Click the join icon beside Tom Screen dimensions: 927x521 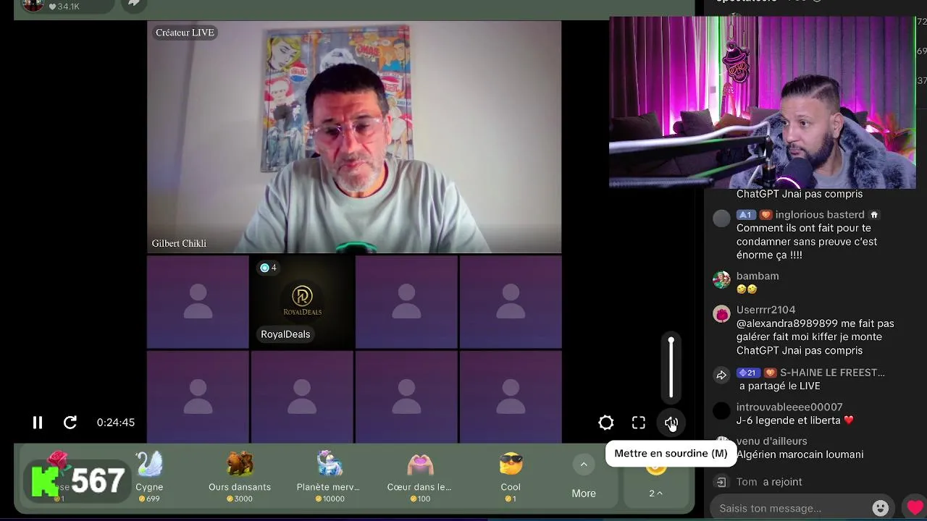[721, 482]
